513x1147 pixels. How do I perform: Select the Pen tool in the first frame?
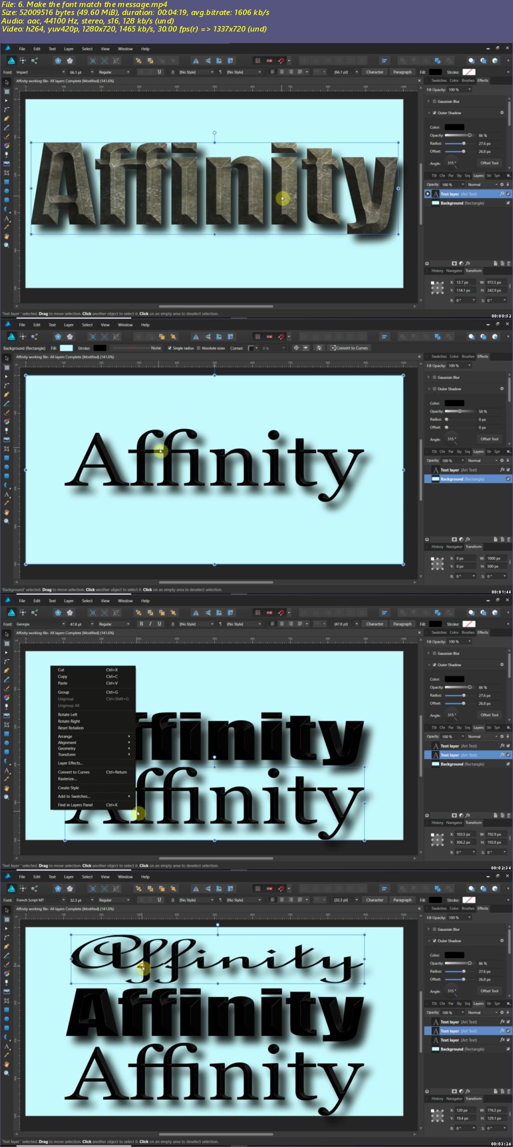(x=7, y=118)
